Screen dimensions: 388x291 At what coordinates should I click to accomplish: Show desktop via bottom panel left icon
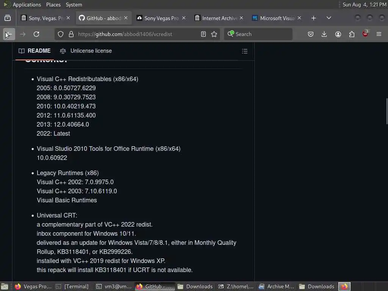click(5, 286)
